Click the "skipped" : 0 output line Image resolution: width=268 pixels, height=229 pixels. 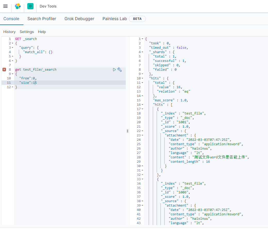167,65
